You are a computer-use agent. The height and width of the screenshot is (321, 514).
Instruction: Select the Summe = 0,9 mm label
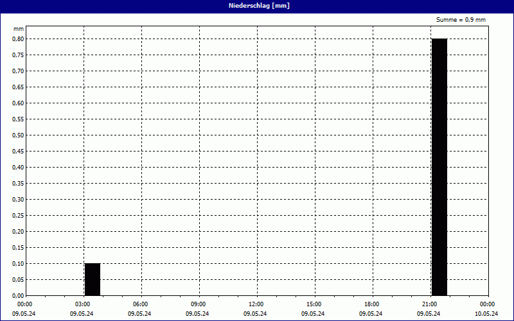coord(461,20)
